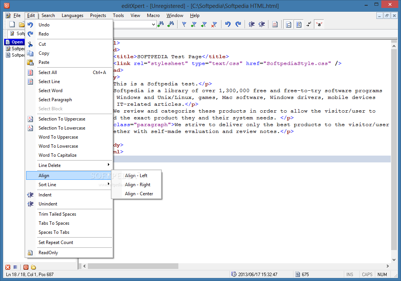Click Unindent in the Edit menu
Screen dimensions: 401x281
click(69, 204)
